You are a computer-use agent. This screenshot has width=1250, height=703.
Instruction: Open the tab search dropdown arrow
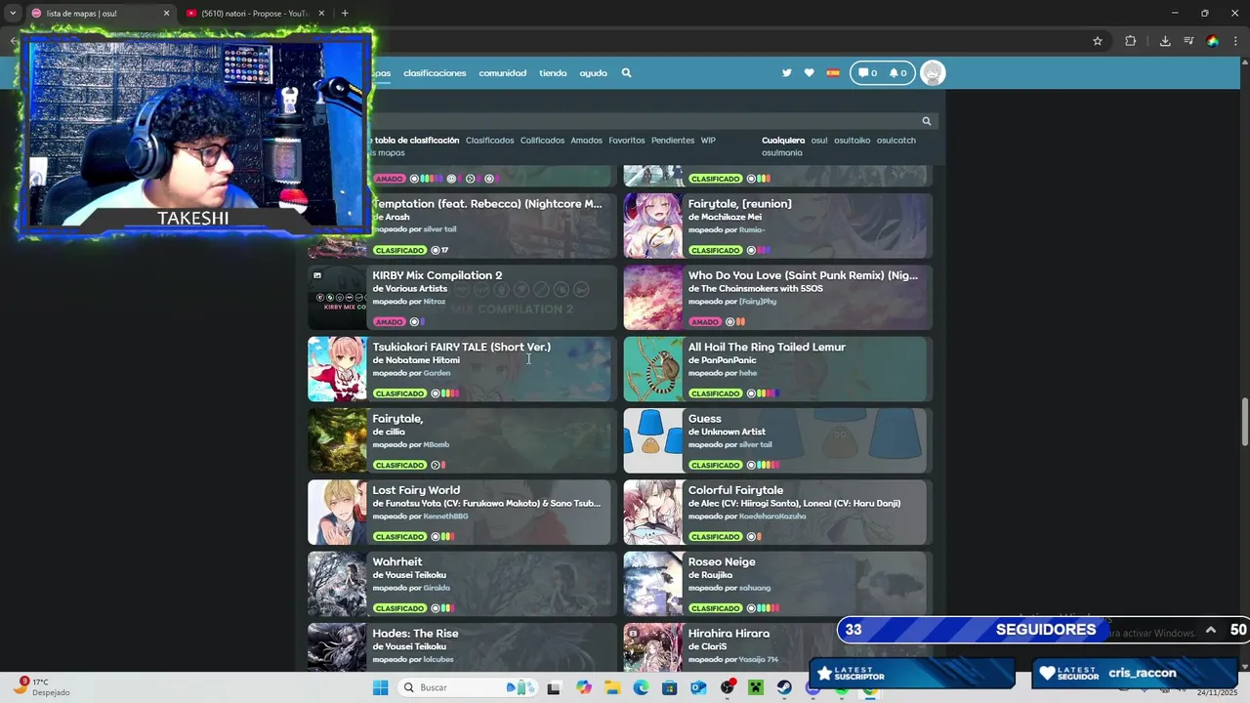point(13,14)
